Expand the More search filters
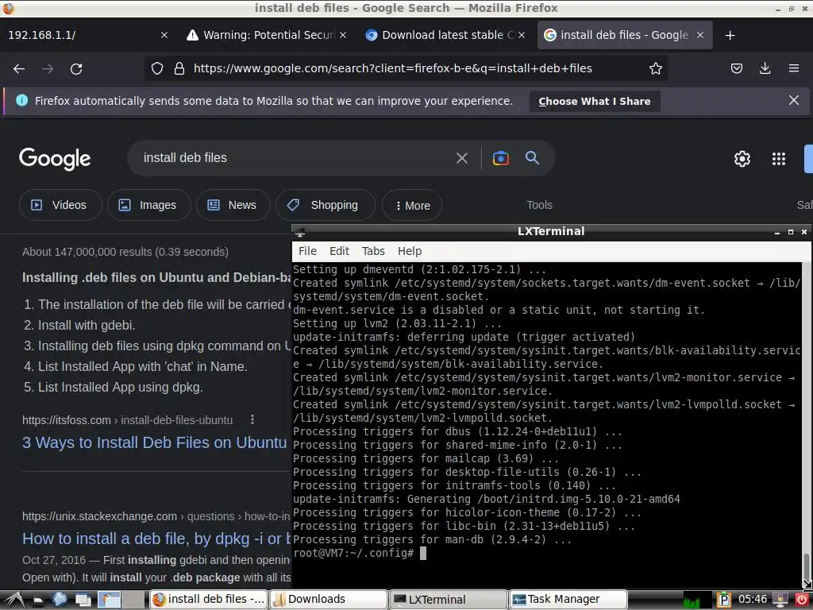This screenshot has height=610, width=813. click(x=412, y=206)
